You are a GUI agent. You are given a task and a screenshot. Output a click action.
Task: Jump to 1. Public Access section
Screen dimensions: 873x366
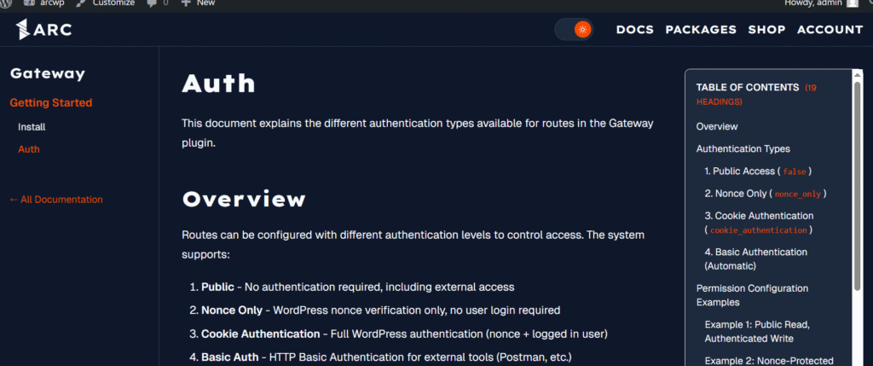[758, 171]
